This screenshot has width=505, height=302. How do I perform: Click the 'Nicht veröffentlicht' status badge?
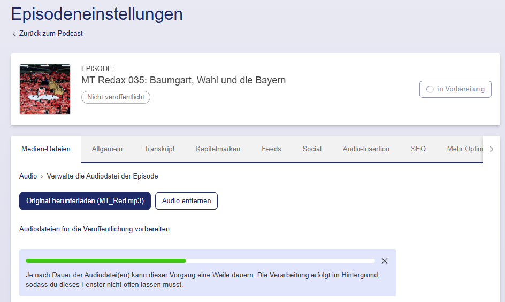coord(116,97)
